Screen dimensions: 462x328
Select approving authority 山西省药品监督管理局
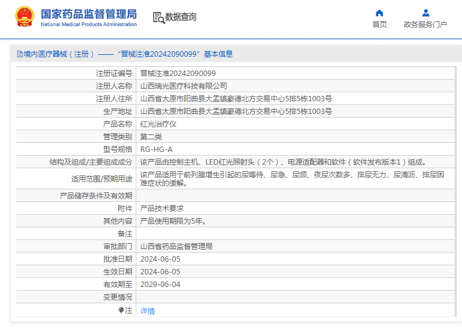[176, 247]
